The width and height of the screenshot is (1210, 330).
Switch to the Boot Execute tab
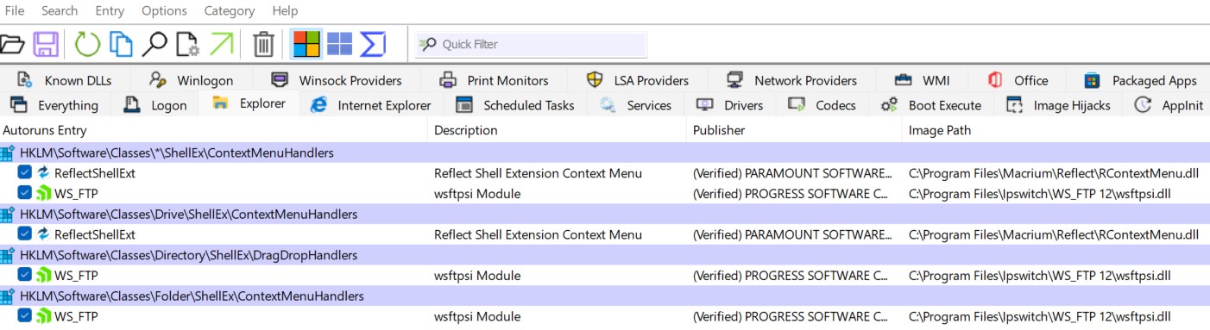point(931,105)
